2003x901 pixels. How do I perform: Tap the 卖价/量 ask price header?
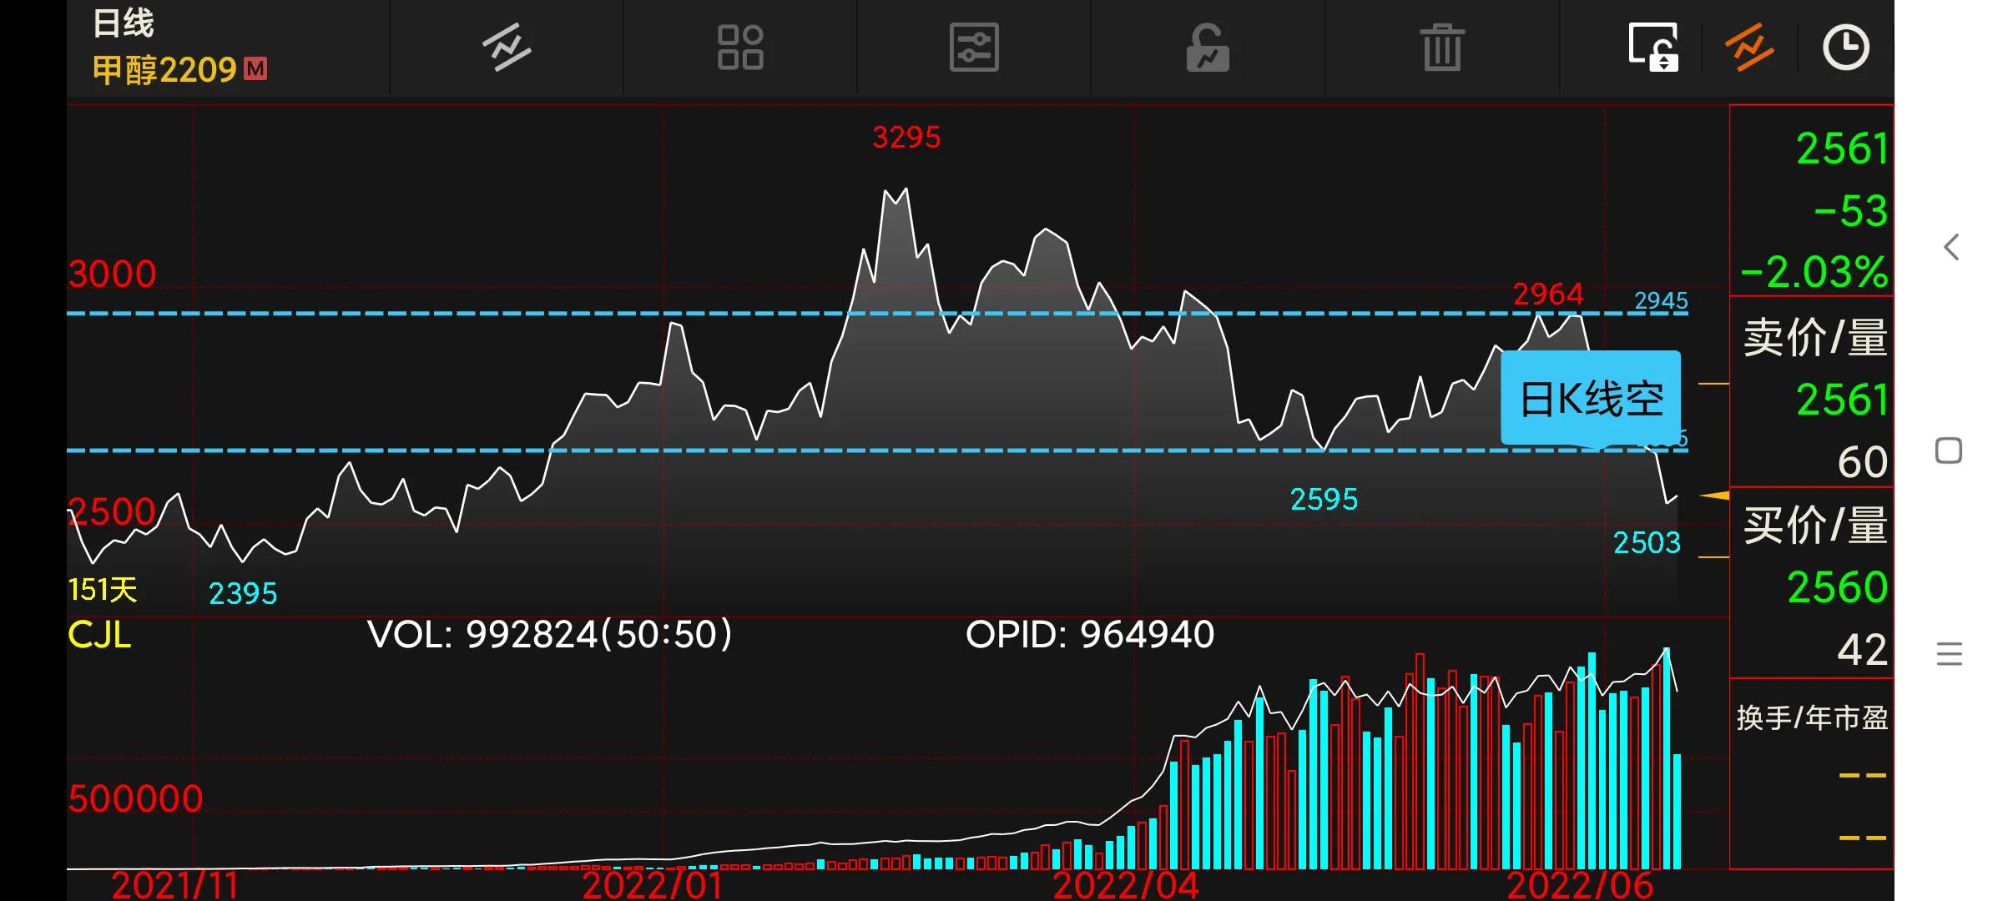1814,338
